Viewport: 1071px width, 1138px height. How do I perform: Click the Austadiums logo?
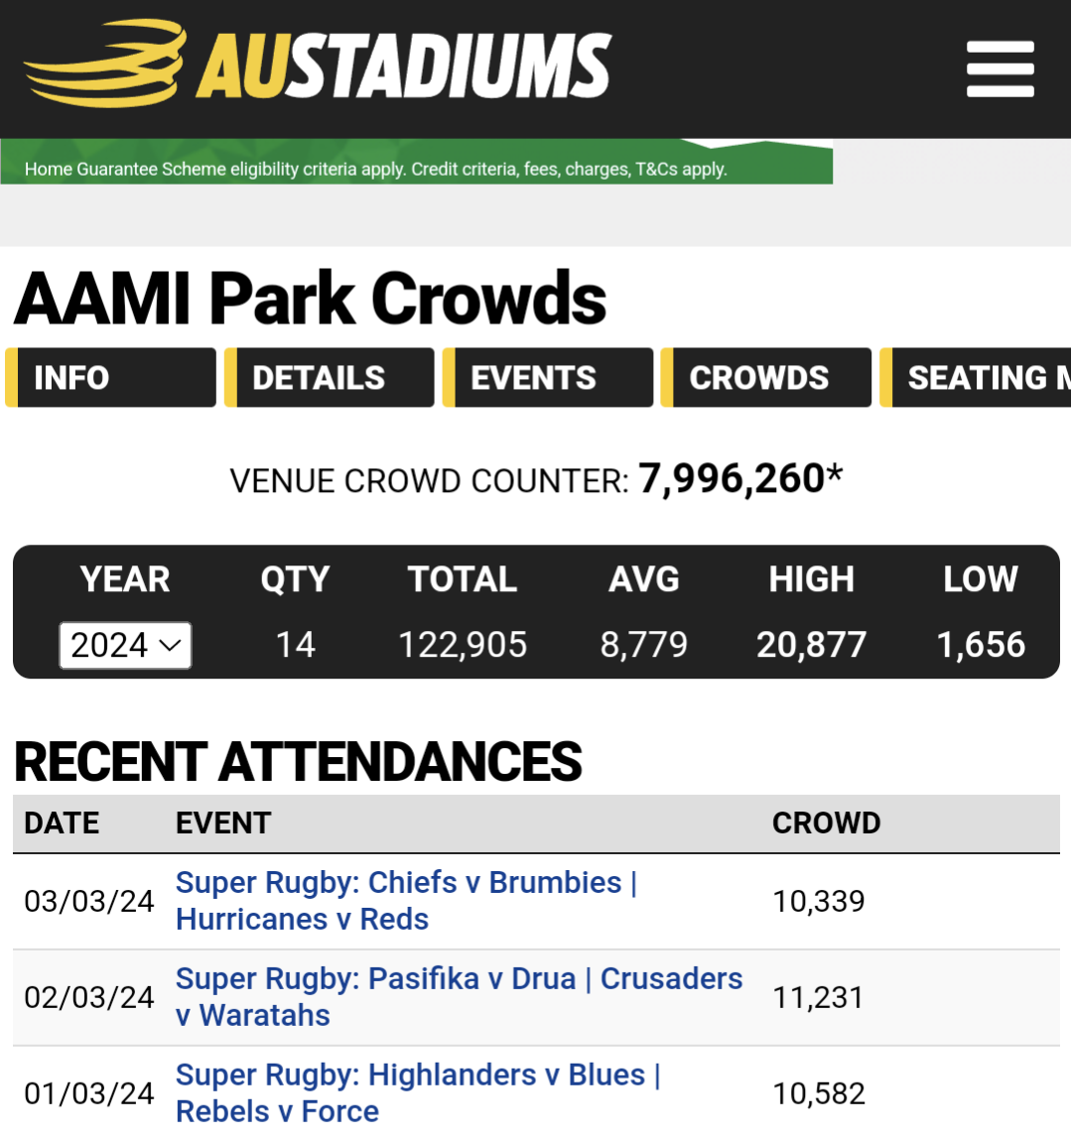click(318, 65)
